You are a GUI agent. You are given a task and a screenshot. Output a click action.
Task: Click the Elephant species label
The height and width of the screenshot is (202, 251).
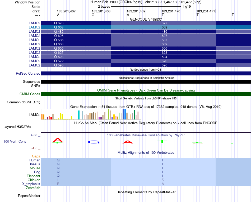pos(34,176)
